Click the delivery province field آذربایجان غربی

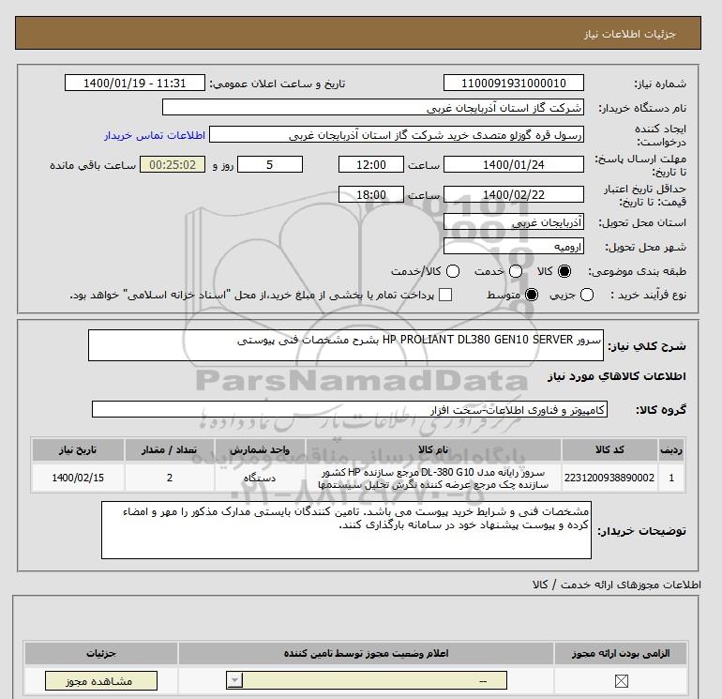pos(514,222)
